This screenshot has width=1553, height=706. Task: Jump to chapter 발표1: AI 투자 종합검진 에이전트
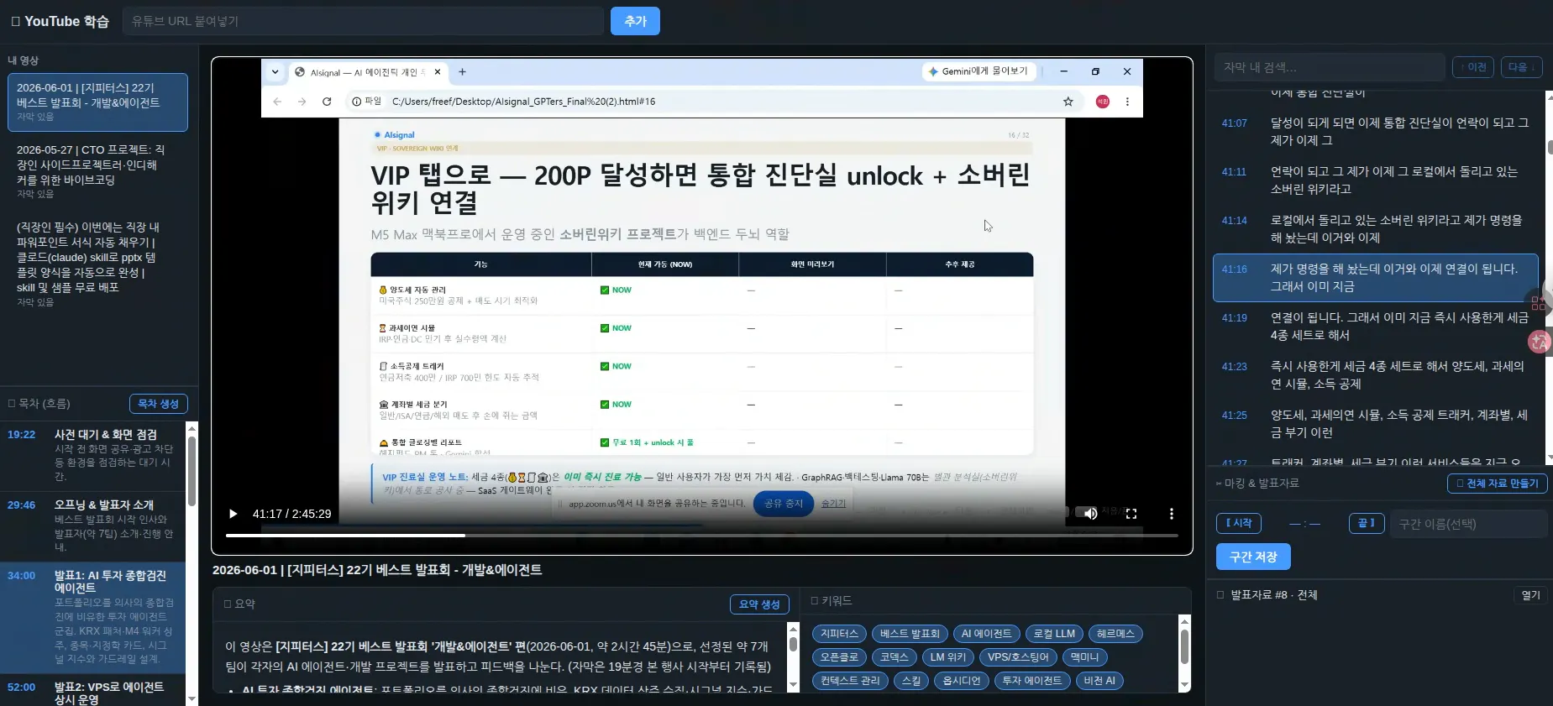(92, 618)
